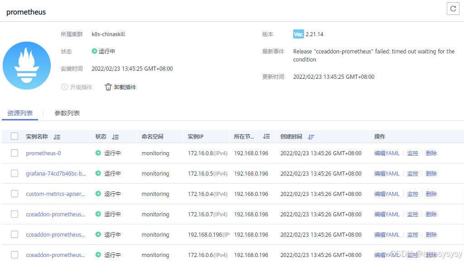Viewport: 464px width, 262px height.
Task: Click install time 2022/02/23 13:45:25 value
Action: pyautogui.click(x=132, y=68)
